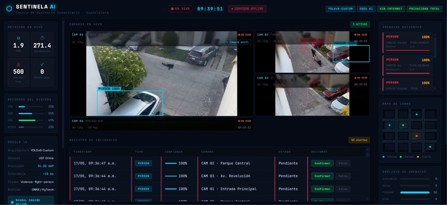Click the SERVIDOR OFFLINE status badge

[247, 9]
